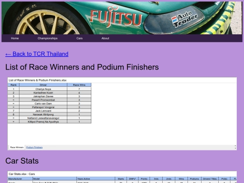Select the Pattarapol Vongprai driver cell

[43, 107]
